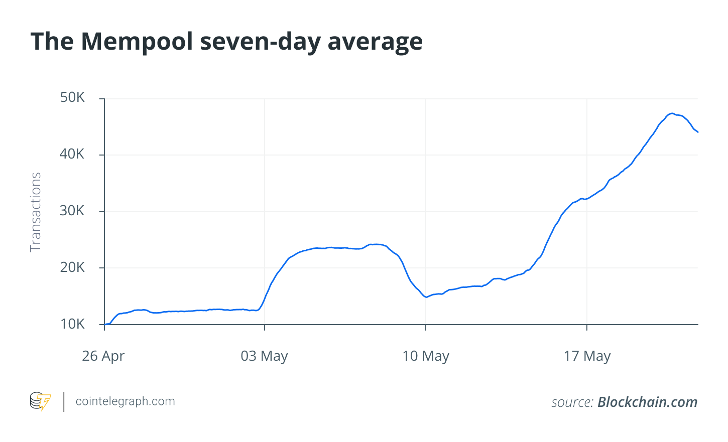The image size is (728, 442).
Task: Click the 30K y-axis label
Action: click(x=73, y=211)
